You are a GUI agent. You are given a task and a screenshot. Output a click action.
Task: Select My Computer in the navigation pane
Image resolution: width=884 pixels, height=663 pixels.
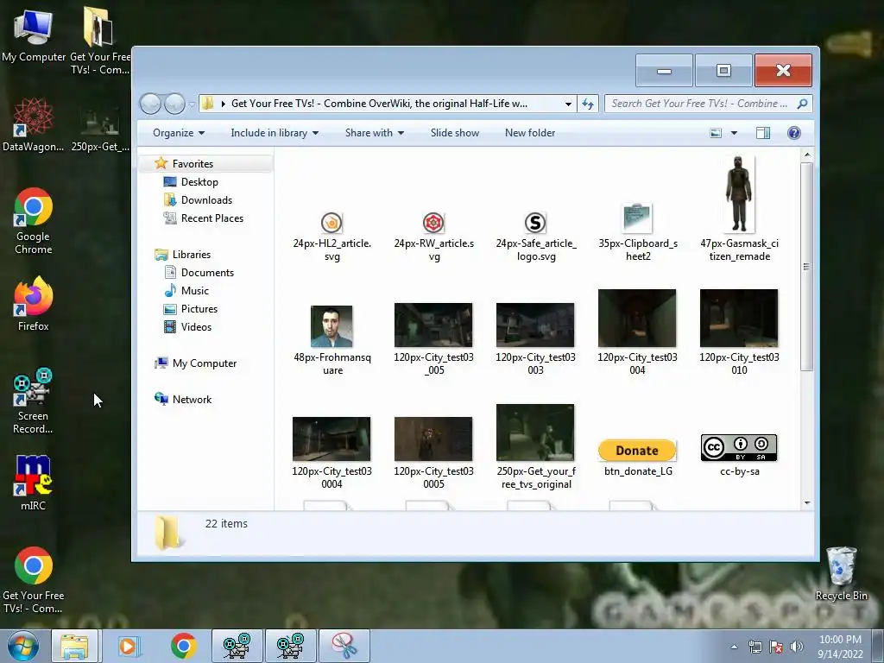(x=204, y=363)
